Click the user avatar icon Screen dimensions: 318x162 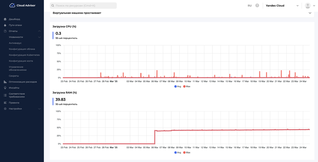point(308,6)
